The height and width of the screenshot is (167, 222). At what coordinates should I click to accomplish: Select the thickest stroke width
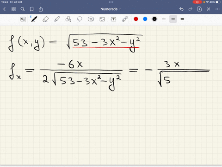coord(182,19)
